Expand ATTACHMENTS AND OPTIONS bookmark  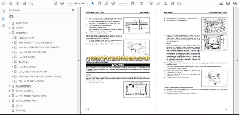[x=10, y=96]
